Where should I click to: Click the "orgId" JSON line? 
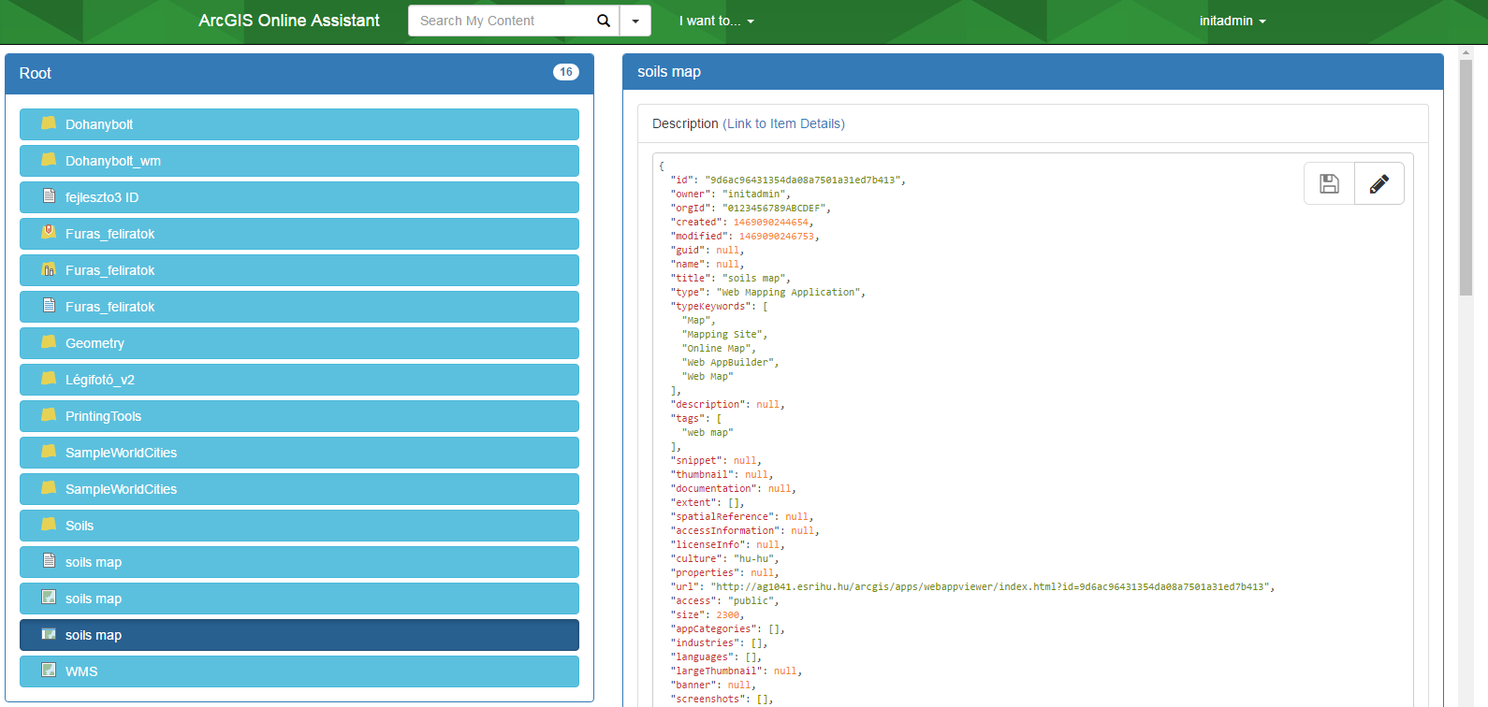click(751, 208)
